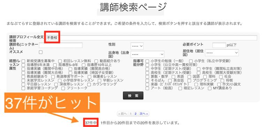Click the 指導可能分野 label
Viewport: 265px width, 127px height.
[x=138, y=63]
